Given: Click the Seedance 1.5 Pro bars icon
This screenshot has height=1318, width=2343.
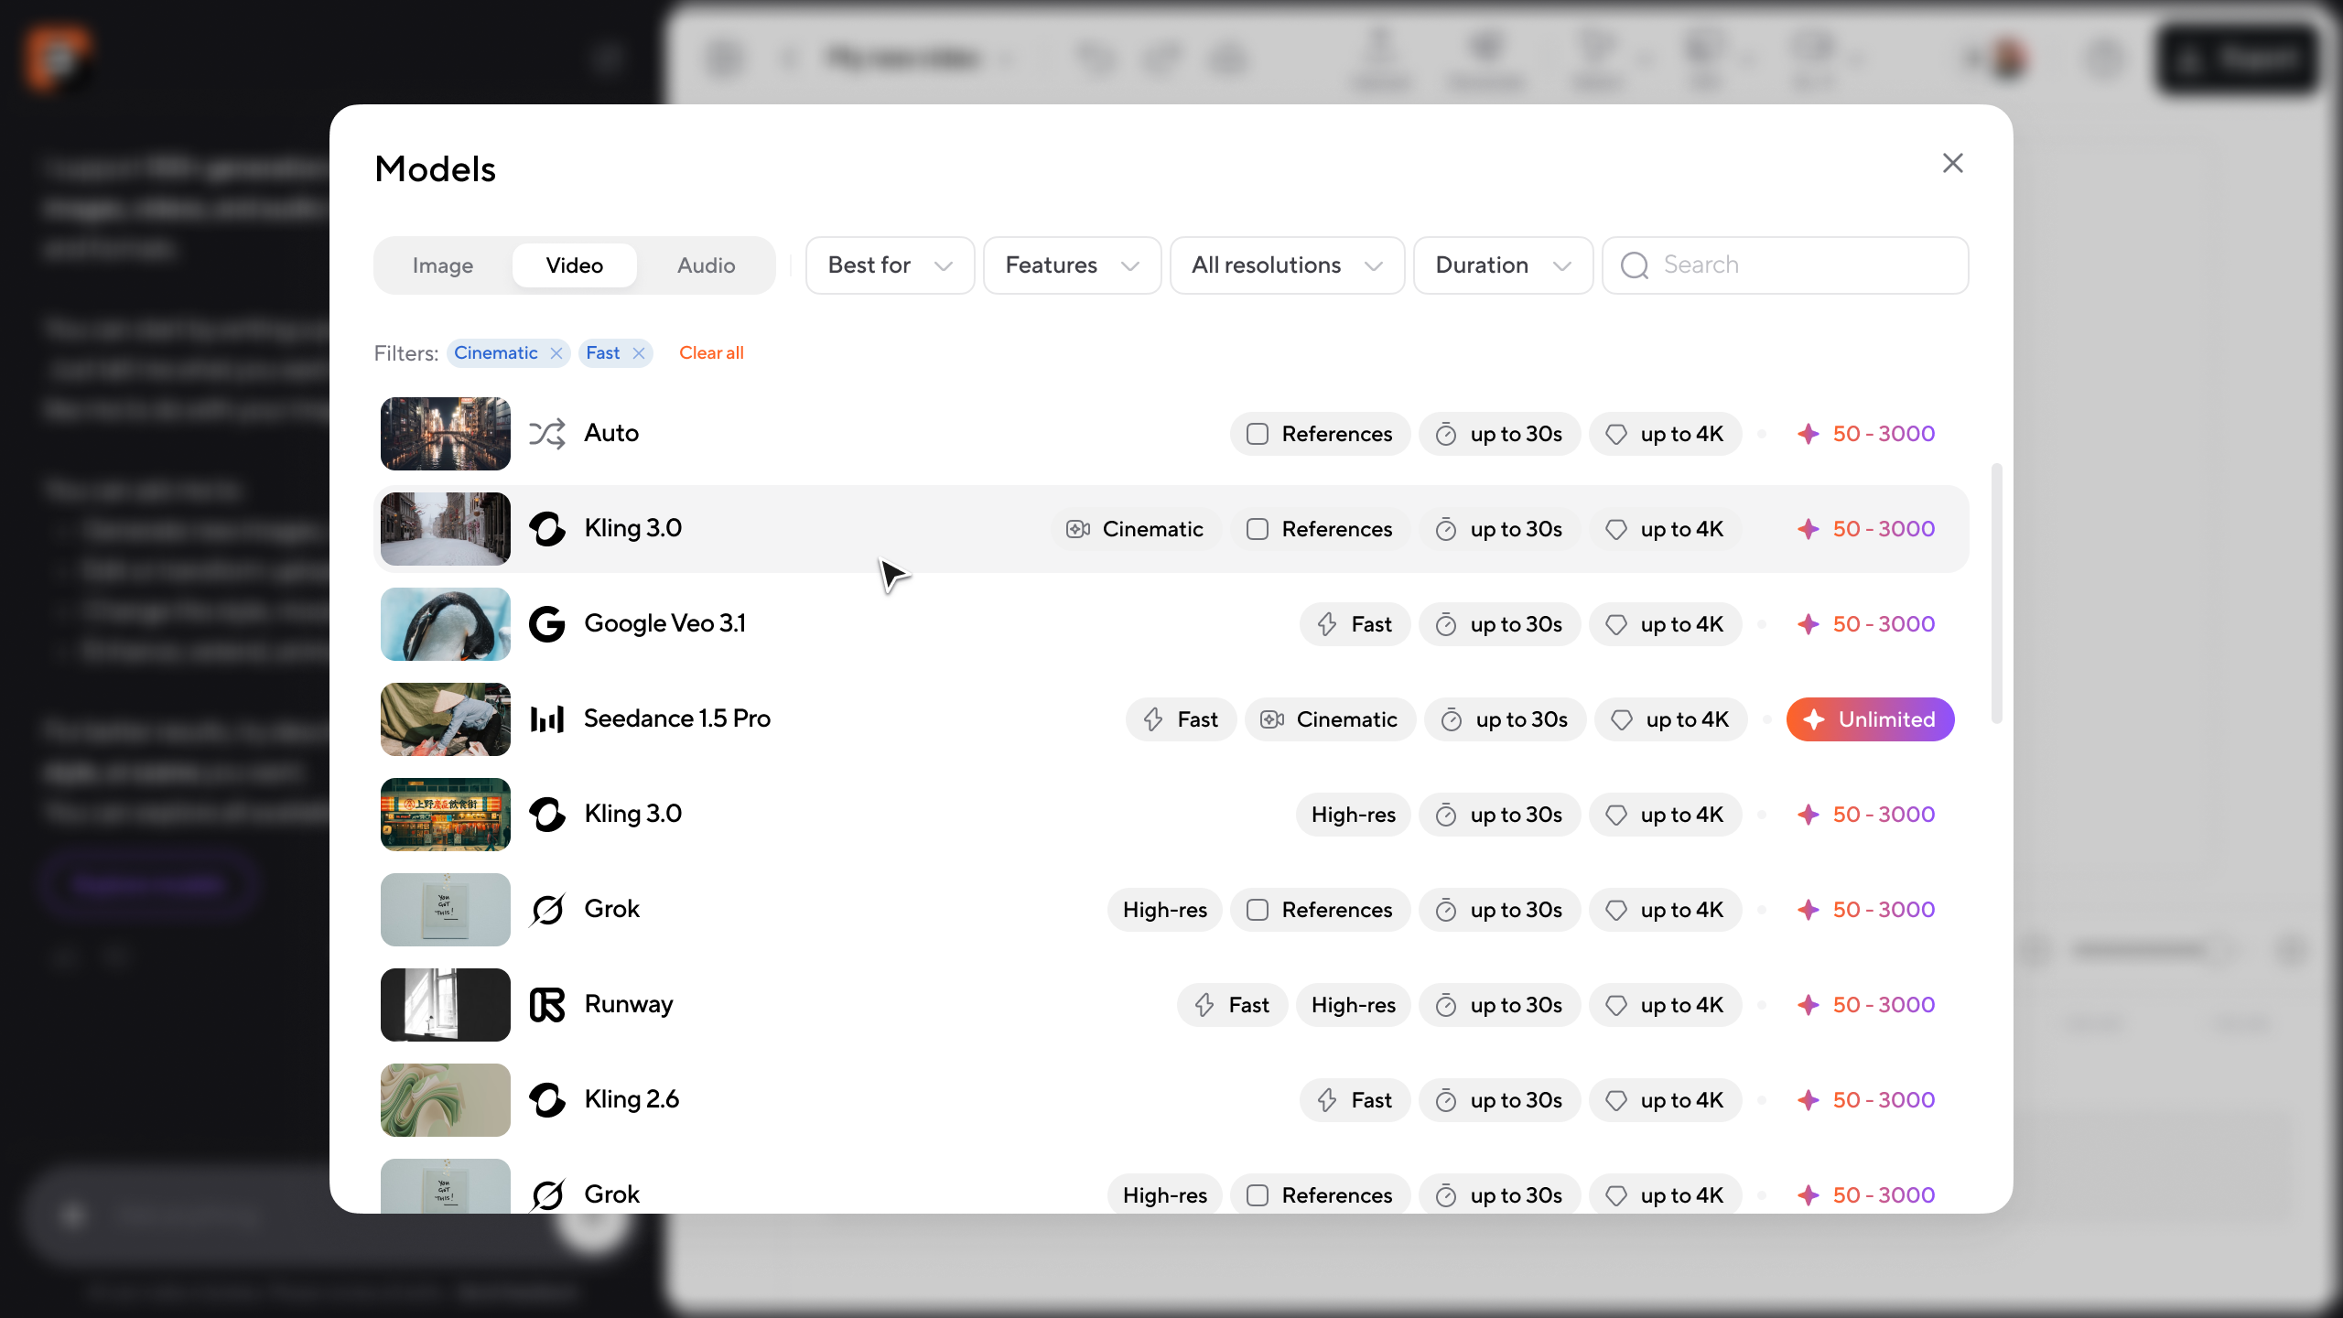Looking at the screenshot, I should [x=547, y=719].
